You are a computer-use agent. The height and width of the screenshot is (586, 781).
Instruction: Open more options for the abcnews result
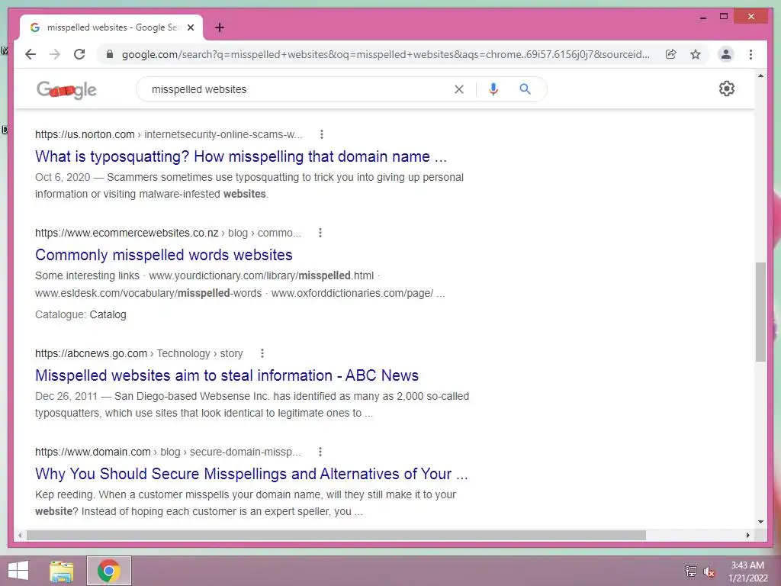point(262,353)
